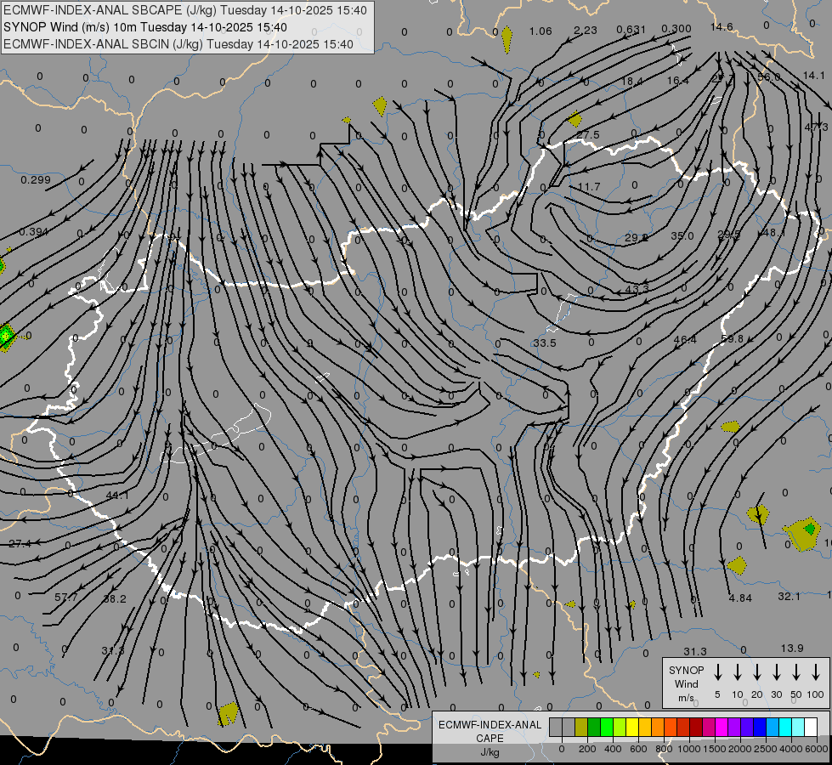Click the 5 m/s wind arrow in legend
The height and width of the screenshot is (765, 832).
coord(717,672)
